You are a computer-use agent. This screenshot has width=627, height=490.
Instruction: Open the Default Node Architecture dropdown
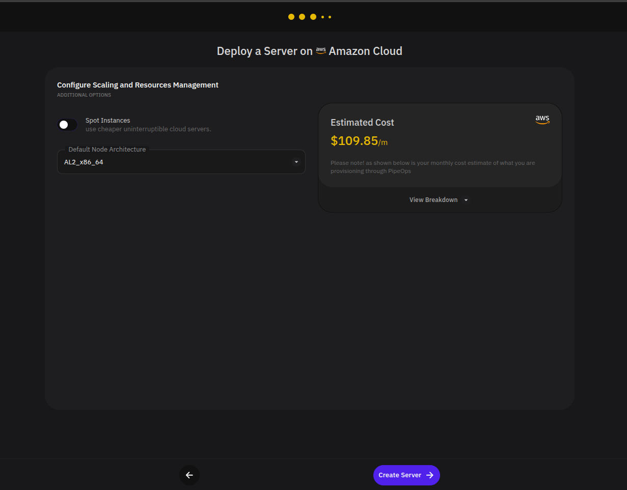pos(181,162)
